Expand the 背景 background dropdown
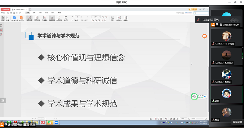The width and height of the screenshot is (244, 128). pyautogui.click(x=113, y=18)
